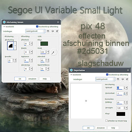Click the Effenheid value field
Image resolution: width=132 pixels, height=132 pixels.
pos(26,44)
